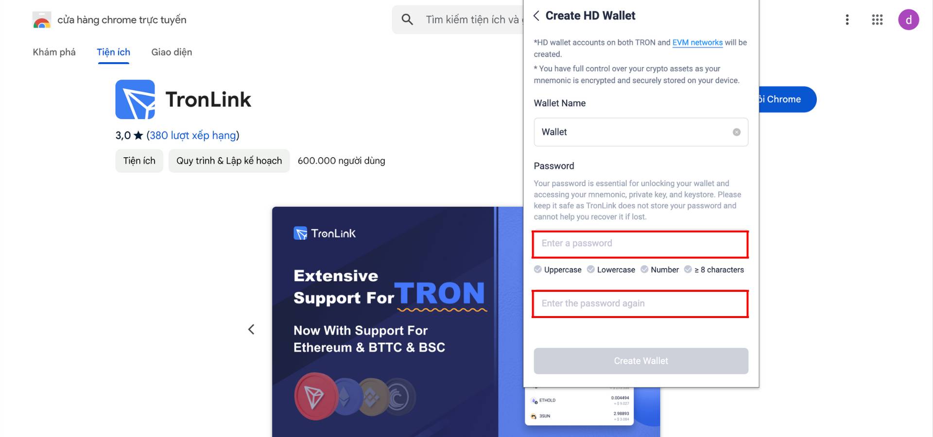
Task: Switch to the Giao diện tab
Action: click(x=172, y=52)
